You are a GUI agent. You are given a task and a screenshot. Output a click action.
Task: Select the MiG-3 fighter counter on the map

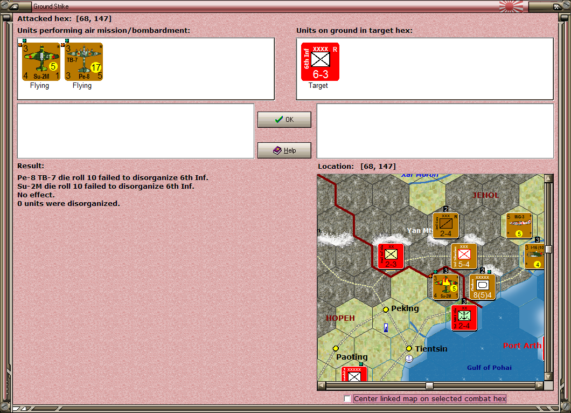[x=518, y=225]
